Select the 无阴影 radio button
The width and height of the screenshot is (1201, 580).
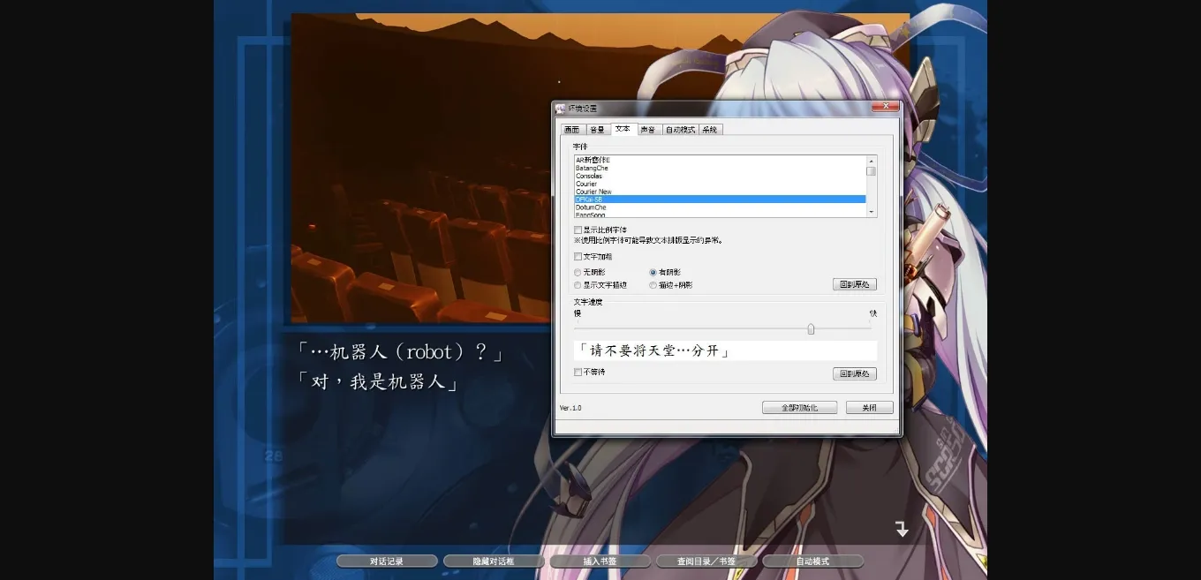[577, 272]
